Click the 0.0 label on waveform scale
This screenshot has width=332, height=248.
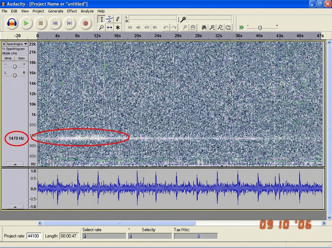pos(33,189)
